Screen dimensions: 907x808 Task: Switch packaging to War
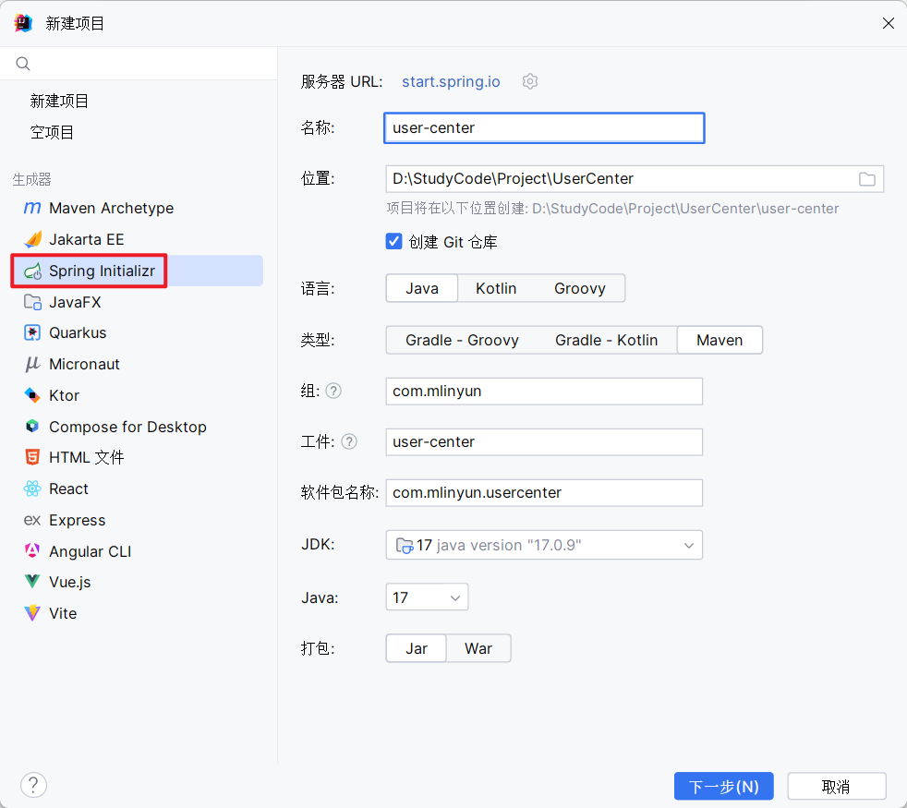(478, 648)
